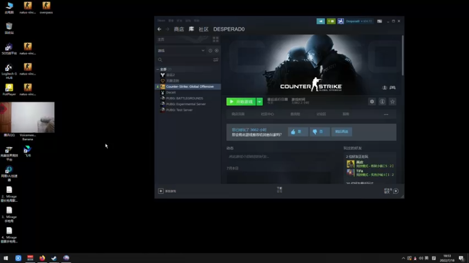
Task: Open advanced library filter sliders icon
Action: [216, 60]
